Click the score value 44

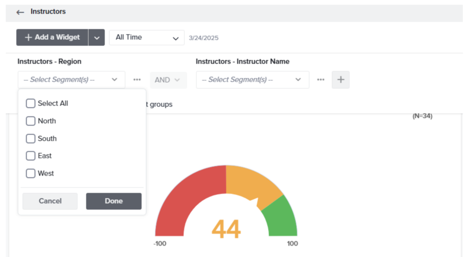pos(226,229)
